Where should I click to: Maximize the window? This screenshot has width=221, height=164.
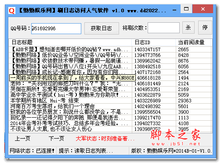pyautogui.click(x=186, y=9)
